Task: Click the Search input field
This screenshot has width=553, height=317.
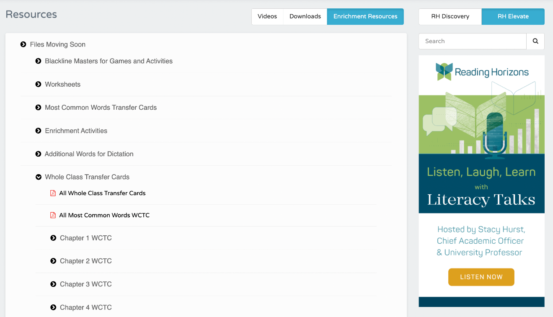Action: [473, 41]
